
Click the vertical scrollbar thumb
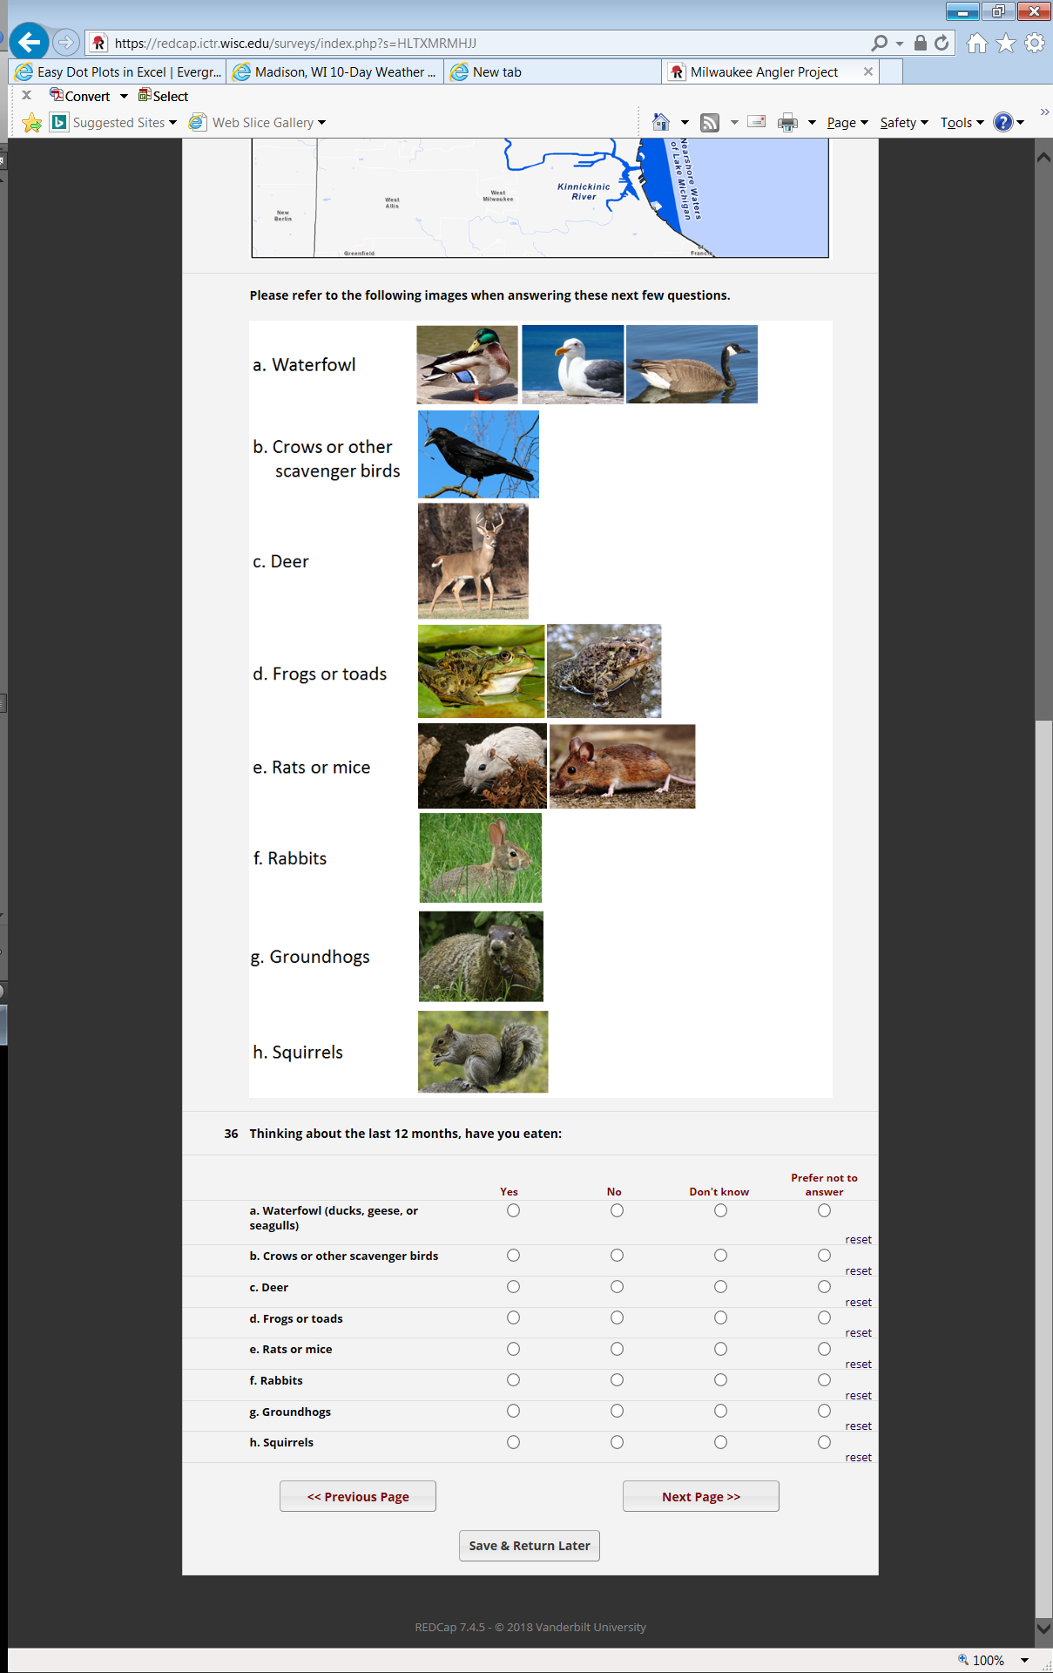pos(1043,1168)
